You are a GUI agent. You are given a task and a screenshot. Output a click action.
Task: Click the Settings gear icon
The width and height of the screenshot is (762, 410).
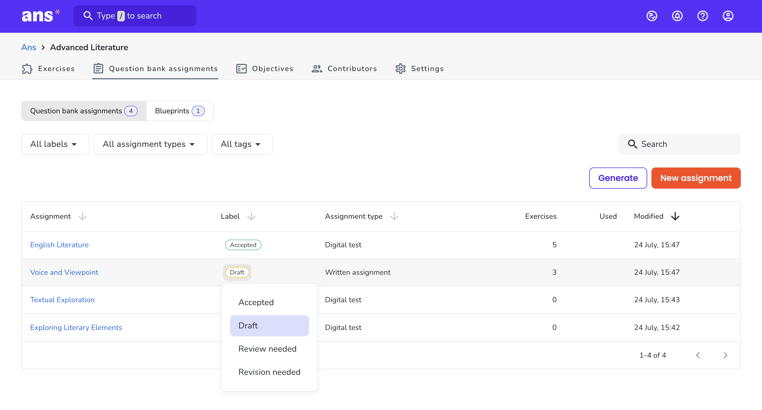(x=401, y=68)
